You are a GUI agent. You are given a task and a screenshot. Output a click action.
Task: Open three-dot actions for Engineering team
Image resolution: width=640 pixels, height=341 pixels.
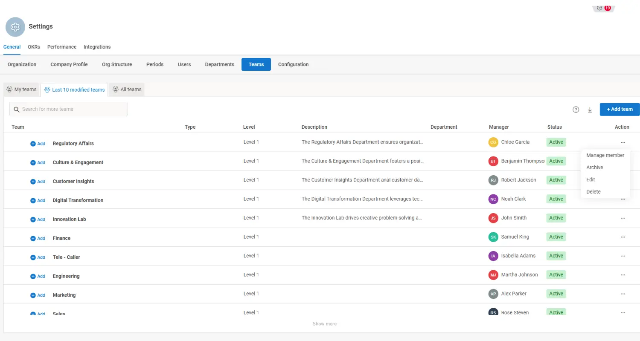623,275
